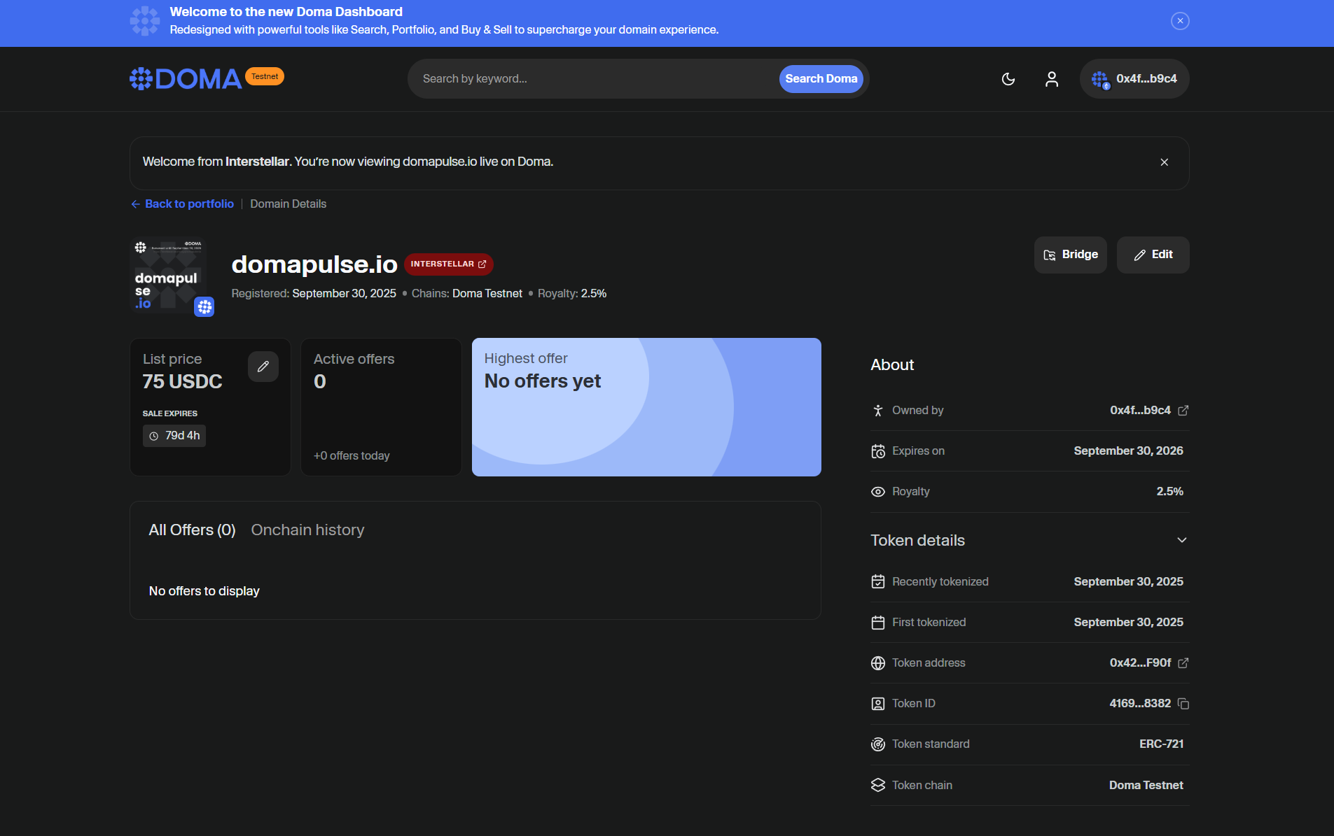Close the blue Doma Dashboard banner

[1180, 21]
